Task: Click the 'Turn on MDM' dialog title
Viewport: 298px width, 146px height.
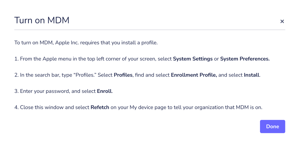Action: (x=42, y=20)
